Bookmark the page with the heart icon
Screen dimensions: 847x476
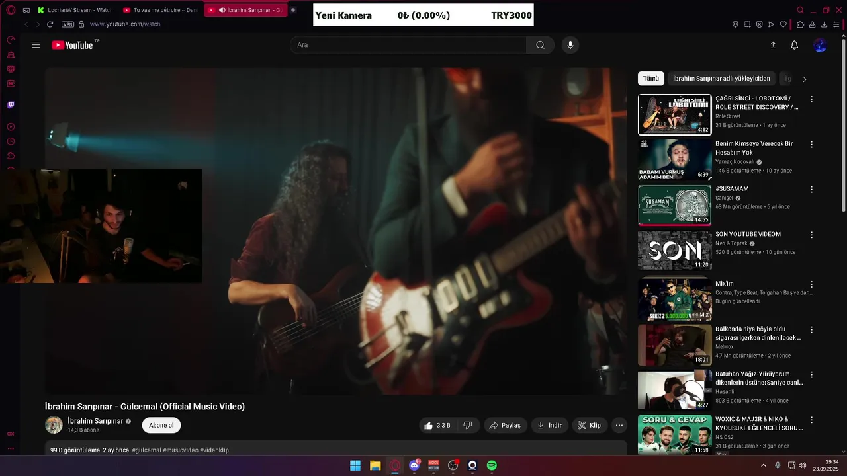point(783,24)
